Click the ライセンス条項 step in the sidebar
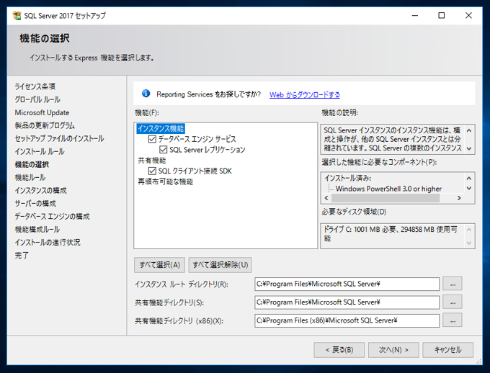The image size is (490, 373). point(35,86)
